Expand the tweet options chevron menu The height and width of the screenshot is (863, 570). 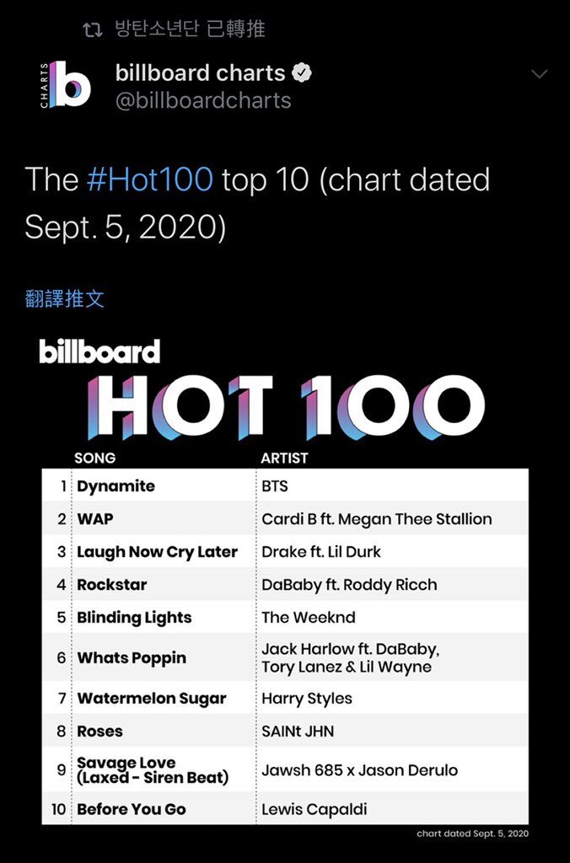(x=539, y=74)
